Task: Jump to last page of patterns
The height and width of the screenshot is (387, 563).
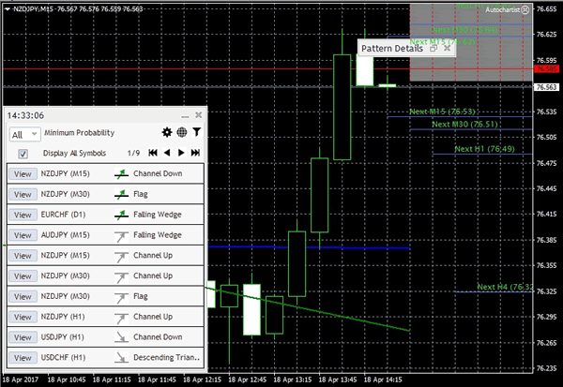Action: click(x=195, y=153)
